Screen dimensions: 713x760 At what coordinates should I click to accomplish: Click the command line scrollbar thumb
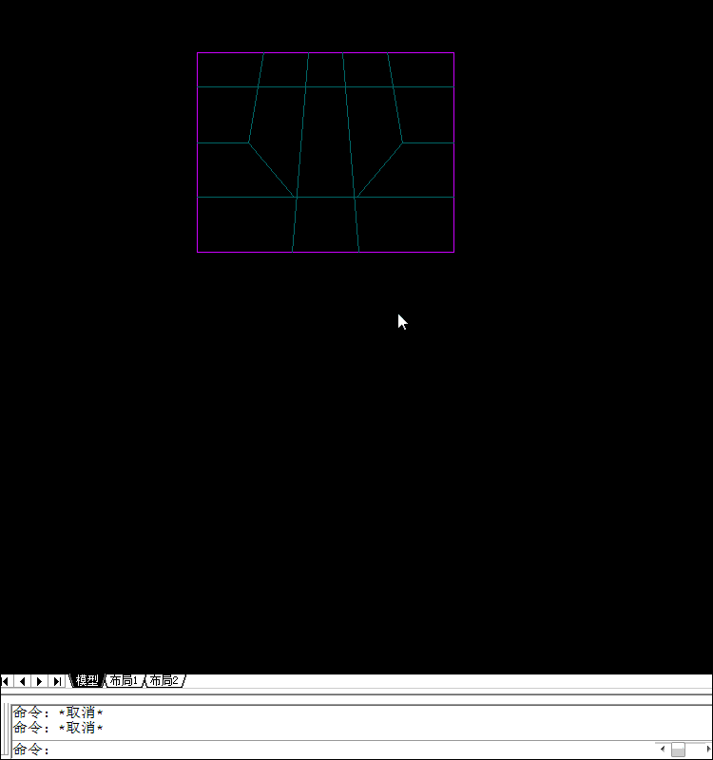coord(678,750)
